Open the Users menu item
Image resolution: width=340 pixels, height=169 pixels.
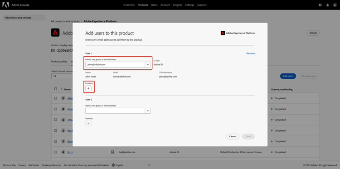click(154, 5)
